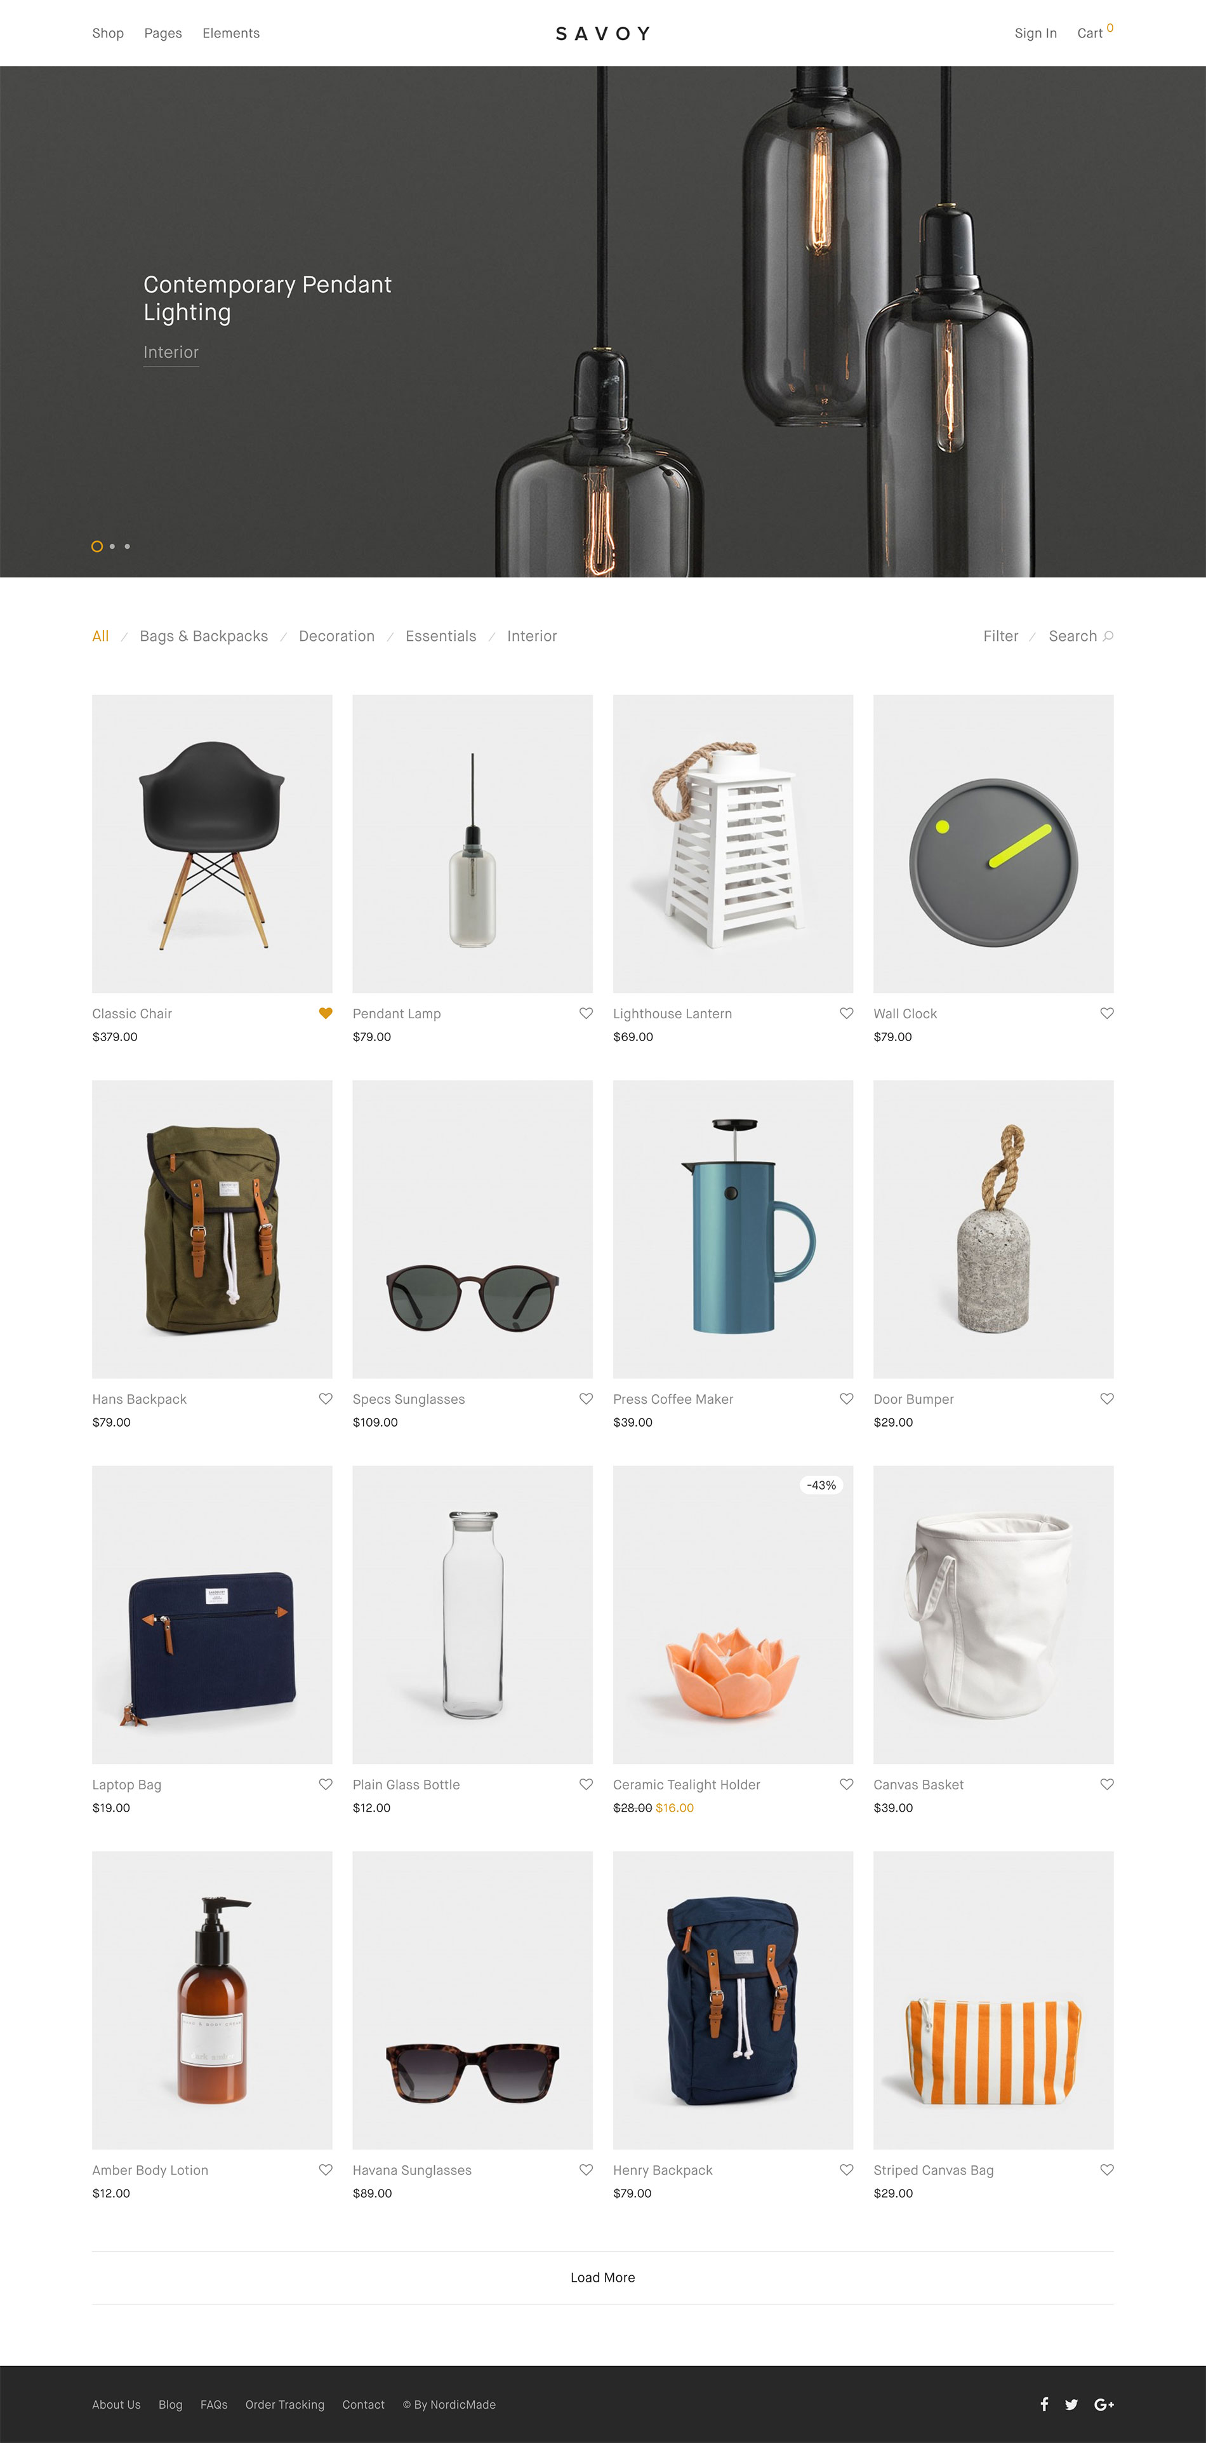Screen dimensions: 1206x2443
Task: Add Wall Clock to wishlist with heart icon
Action: point(1106,1013)
